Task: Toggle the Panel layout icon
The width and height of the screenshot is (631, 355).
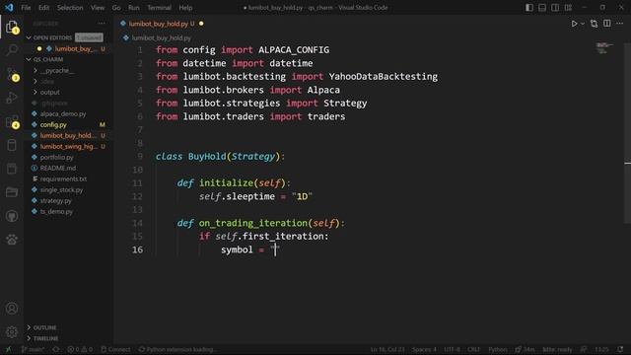Action: tap(542, 8)
